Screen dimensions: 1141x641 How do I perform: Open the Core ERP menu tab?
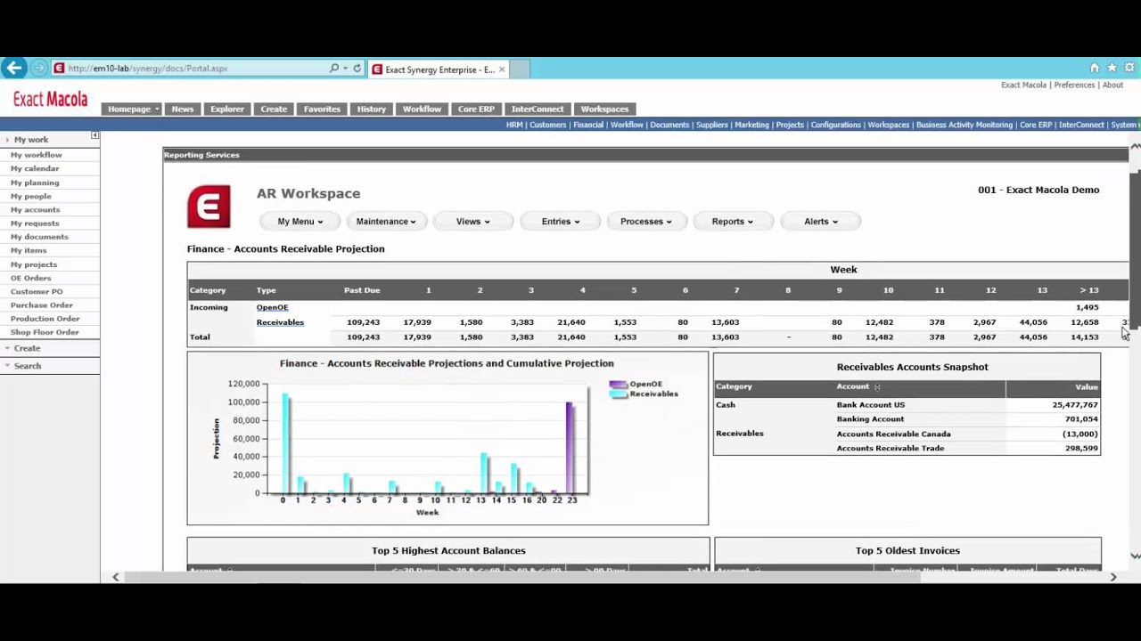pyautogui.click(x=476, y=109)
